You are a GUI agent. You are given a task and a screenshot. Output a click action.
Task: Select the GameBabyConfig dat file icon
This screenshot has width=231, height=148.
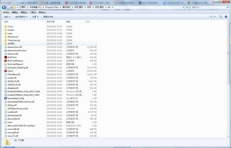[6, 98]
